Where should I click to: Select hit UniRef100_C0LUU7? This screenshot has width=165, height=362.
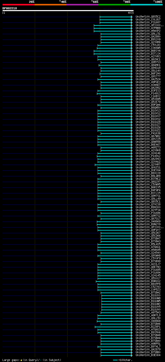pos(148,19)
